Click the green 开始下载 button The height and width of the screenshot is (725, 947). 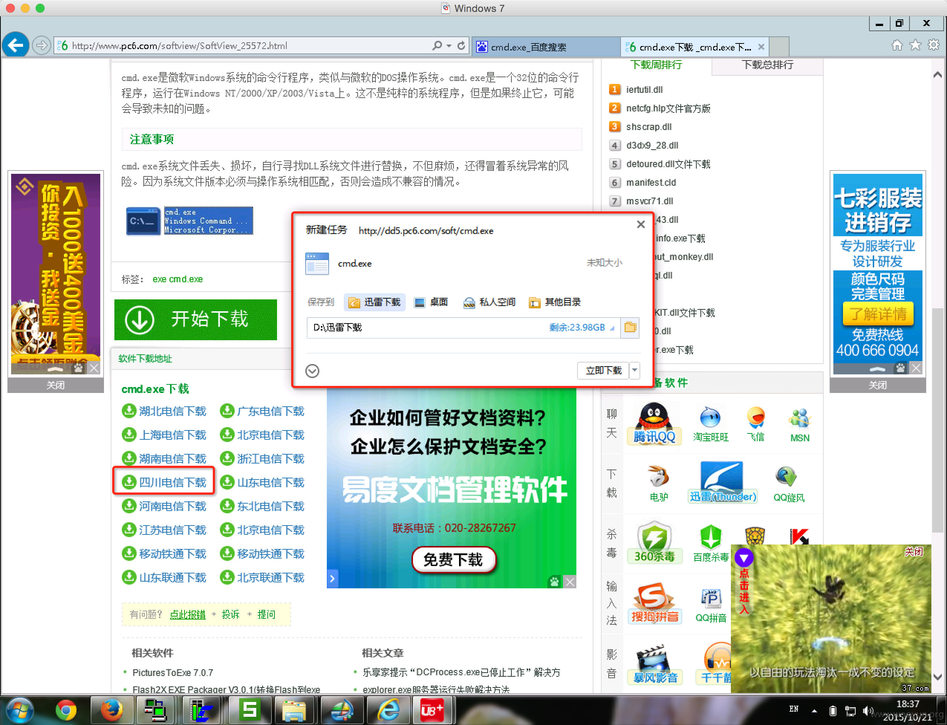pyautogui.click(x=195, y=320)
